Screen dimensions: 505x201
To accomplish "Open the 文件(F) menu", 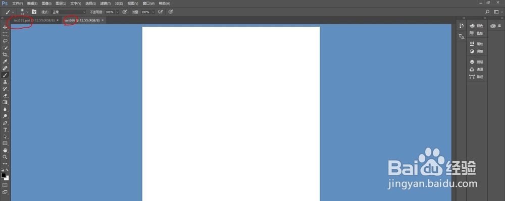I will point(17,3).
